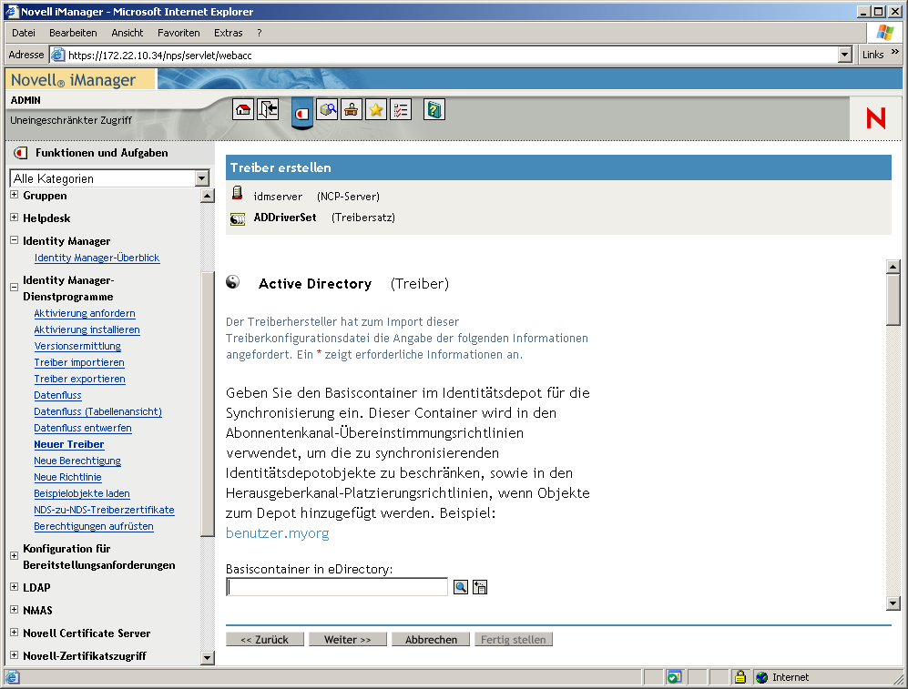Image resolution: width=908 pixels, height=689 pixels.
Task: Open View Objects with the magnifier-box icon
Action: click(326, 108)
